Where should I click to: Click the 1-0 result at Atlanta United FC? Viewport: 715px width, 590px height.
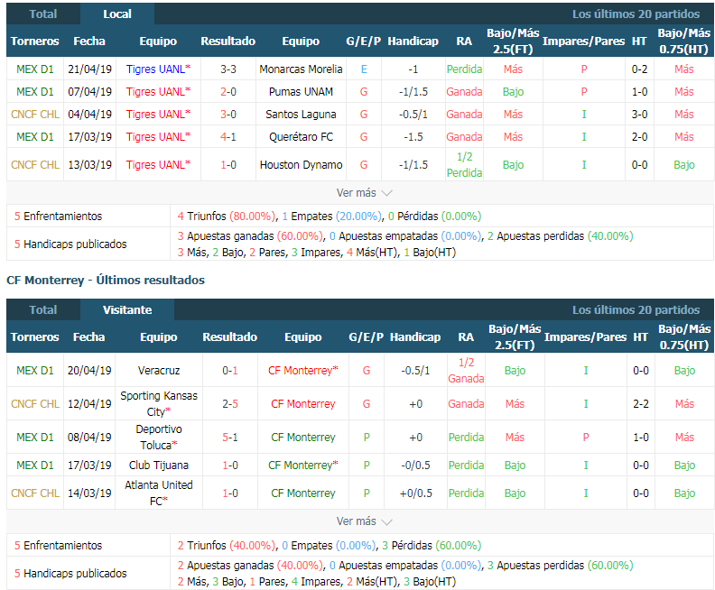[x=230, y=493]
